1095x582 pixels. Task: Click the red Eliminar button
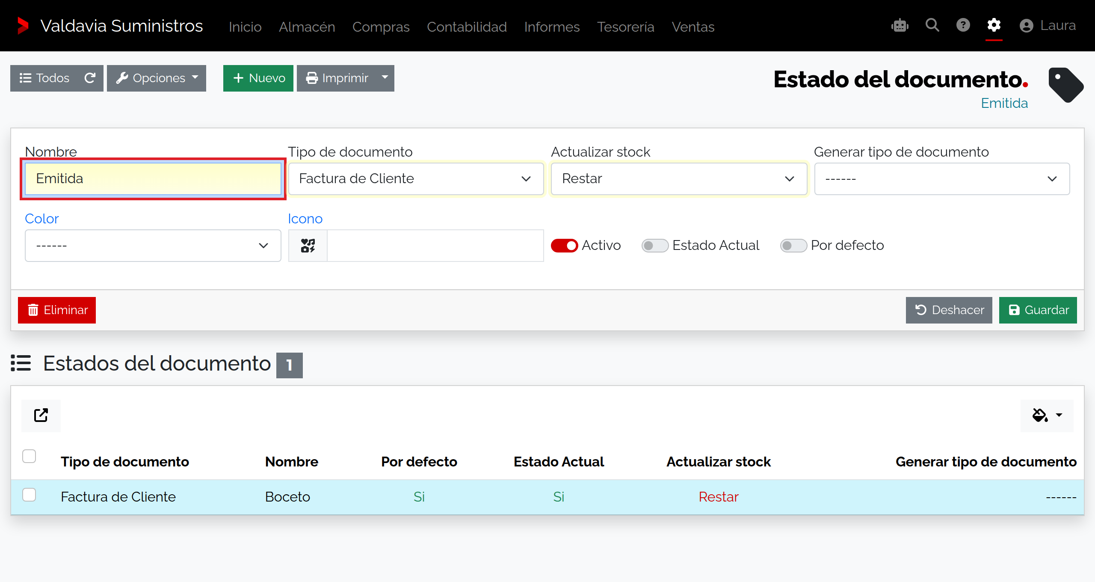pos(57,310)
